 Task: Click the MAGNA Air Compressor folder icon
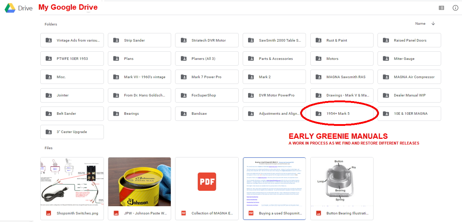pyautogui.click(x=386, y=77)
